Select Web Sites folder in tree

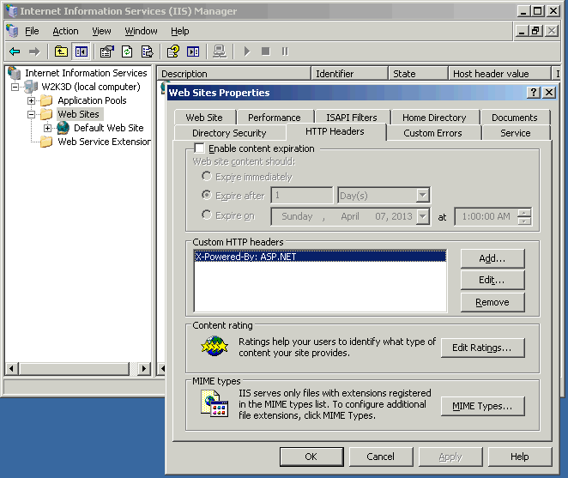coord(79,114)
